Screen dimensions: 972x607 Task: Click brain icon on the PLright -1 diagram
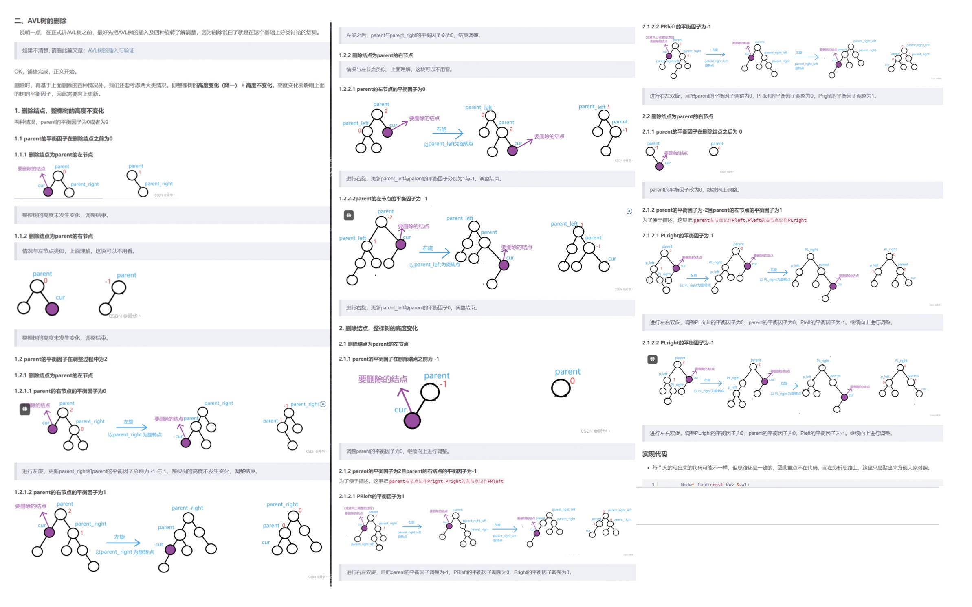tap(652, 359)
